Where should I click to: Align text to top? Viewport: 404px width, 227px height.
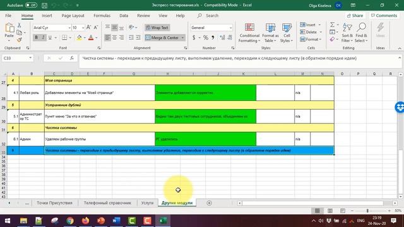(107, 27)
